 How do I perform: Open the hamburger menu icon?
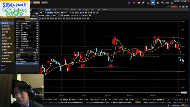pyautogui.click(x=172, y=3)
